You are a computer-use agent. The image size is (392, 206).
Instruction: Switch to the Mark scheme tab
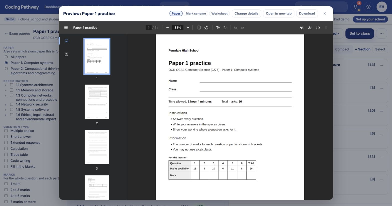pyautogui.click(x=196, y=13)
